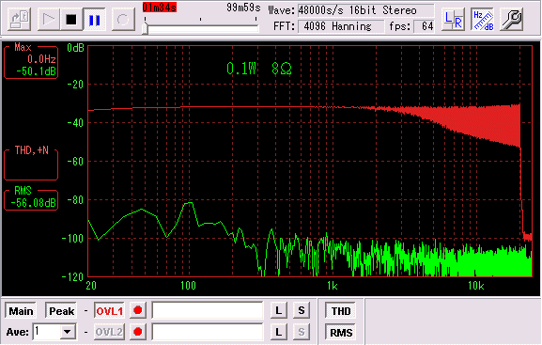542x345 pixels.
Task: Toggle the blue pause button
Action: 94,19
